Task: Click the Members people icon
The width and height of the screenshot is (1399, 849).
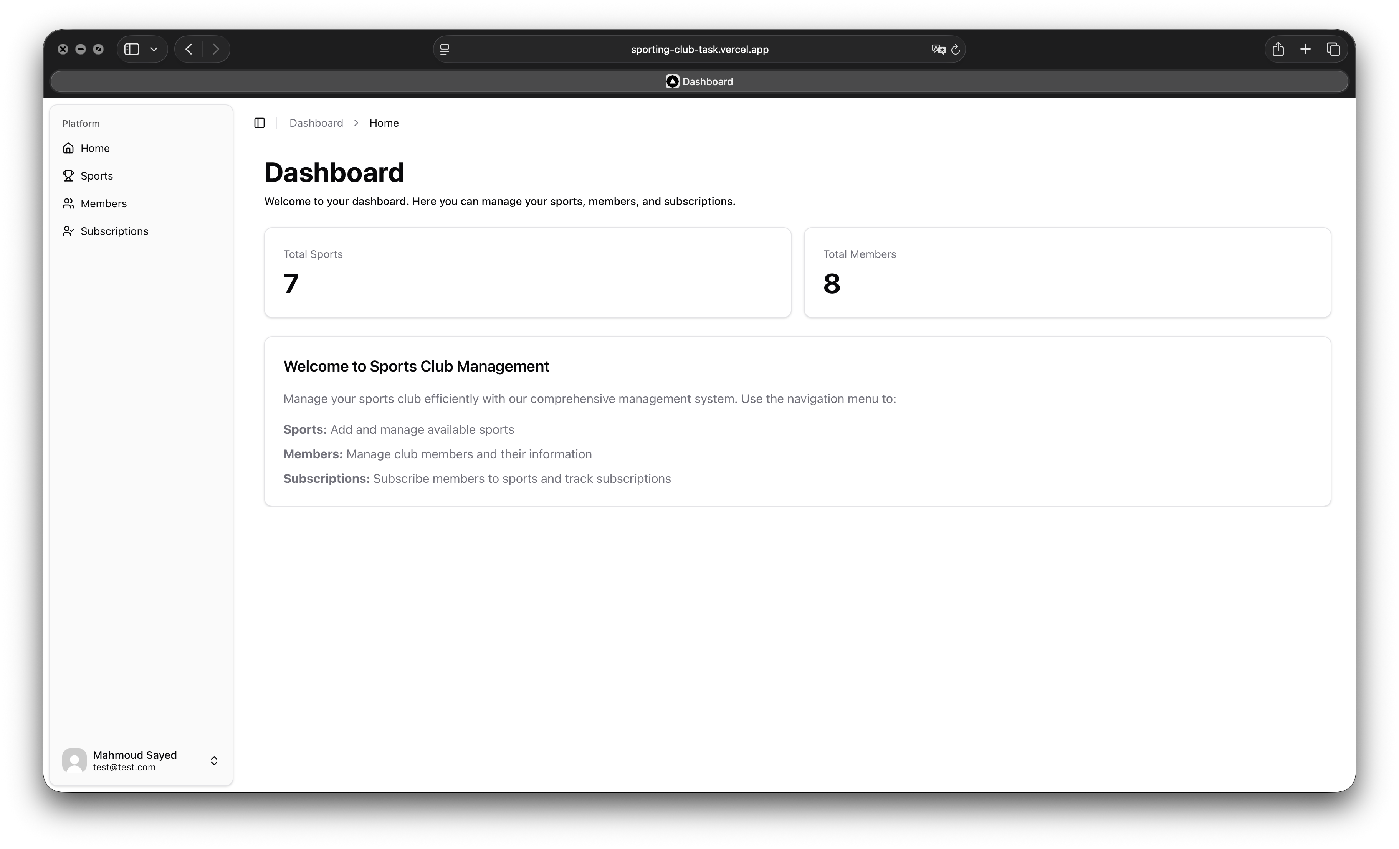Action: point(68,203)
